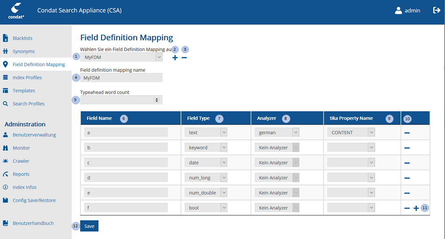Click Field Name input containing f
The image size is (445, 239).
pos(126,208)
